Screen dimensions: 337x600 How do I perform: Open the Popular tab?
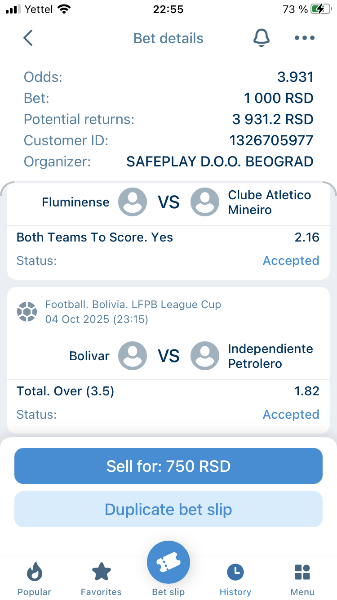34,579
